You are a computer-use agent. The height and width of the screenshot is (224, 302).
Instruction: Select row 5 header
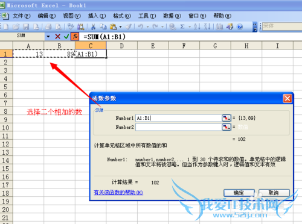pos(6,87)
